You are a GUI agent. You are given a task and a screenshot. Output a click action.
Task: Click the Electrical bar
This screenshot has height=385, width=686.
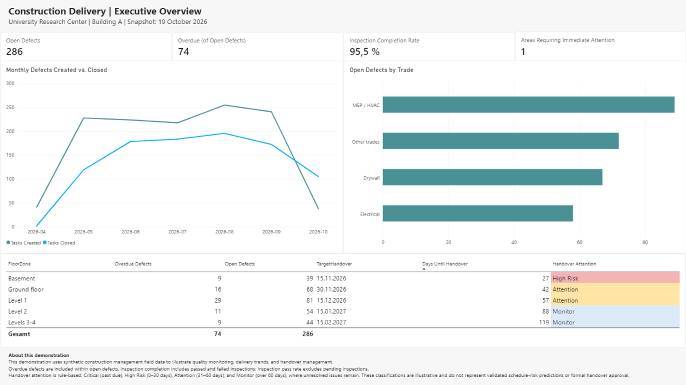click(x=477, y=213)
